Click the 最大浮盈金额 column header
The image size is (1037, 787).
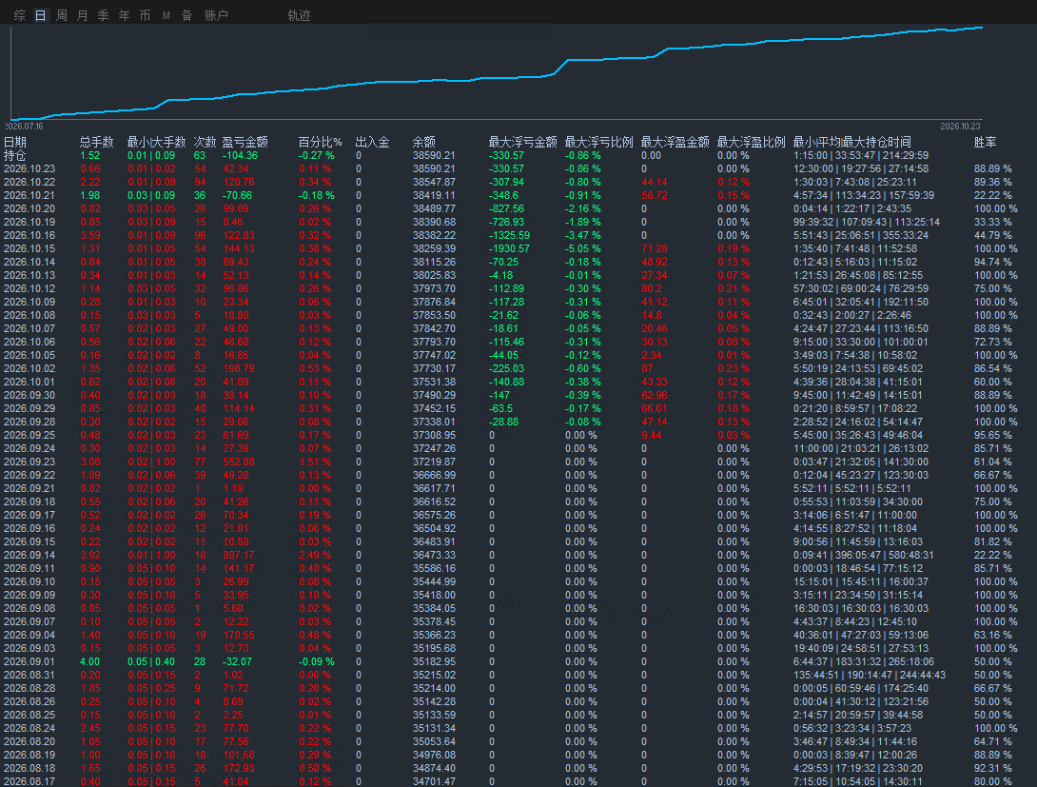click(x=675, y=142)
